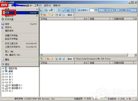Click gear icon in local pane toolbar
This screenshot has width=138, height=101.
(60, 59)
